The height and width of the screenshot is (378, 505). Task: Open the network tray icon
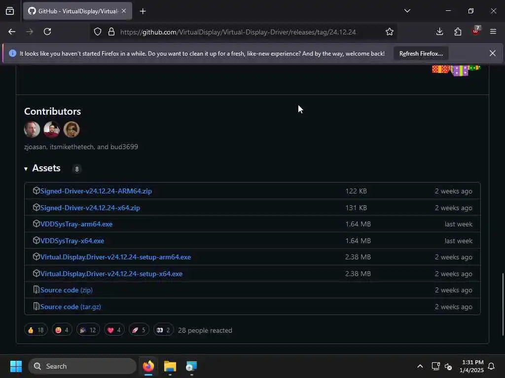[435, 366]
